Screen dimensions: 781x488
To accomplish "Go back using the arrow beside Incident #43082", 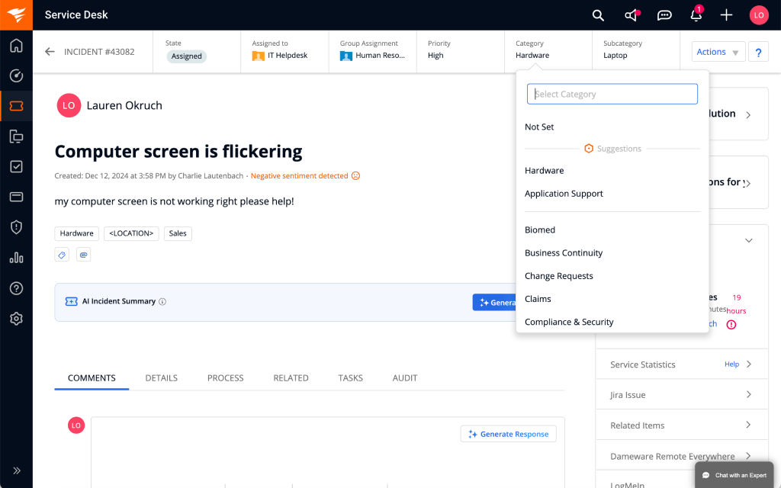I will pos(50,52).
